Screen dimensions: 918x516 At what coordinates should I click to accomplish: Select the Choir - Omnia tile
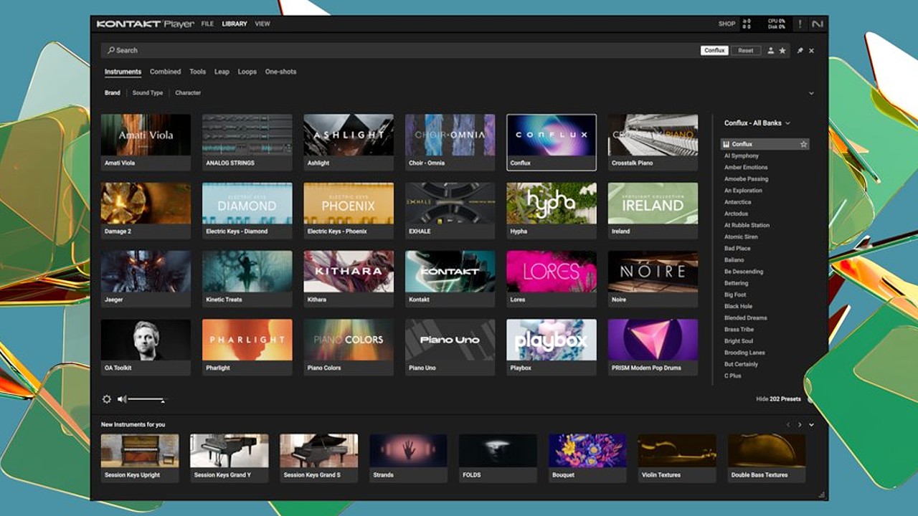click(450, 142)
